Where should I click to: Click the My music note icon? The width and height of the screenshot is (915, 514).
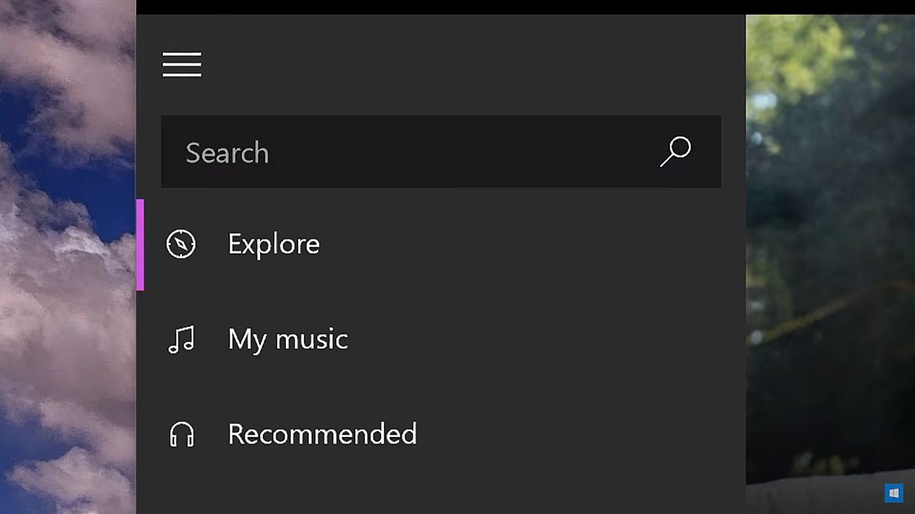(x=182, y=340)
